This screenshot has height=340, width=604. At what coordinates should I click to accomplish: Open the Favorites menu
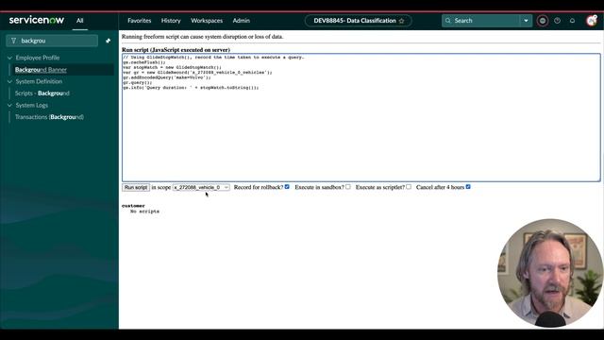(140, 21)
